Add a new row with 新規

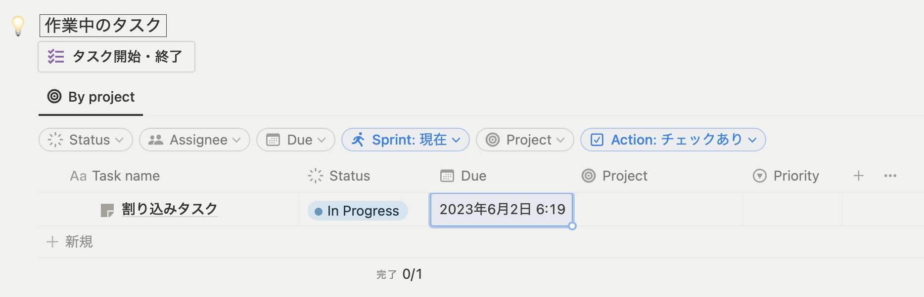(70, 242)
